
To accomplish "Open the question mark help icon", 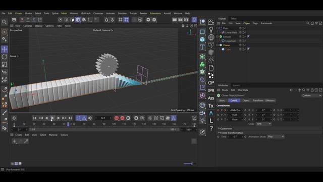I will 211,128.
